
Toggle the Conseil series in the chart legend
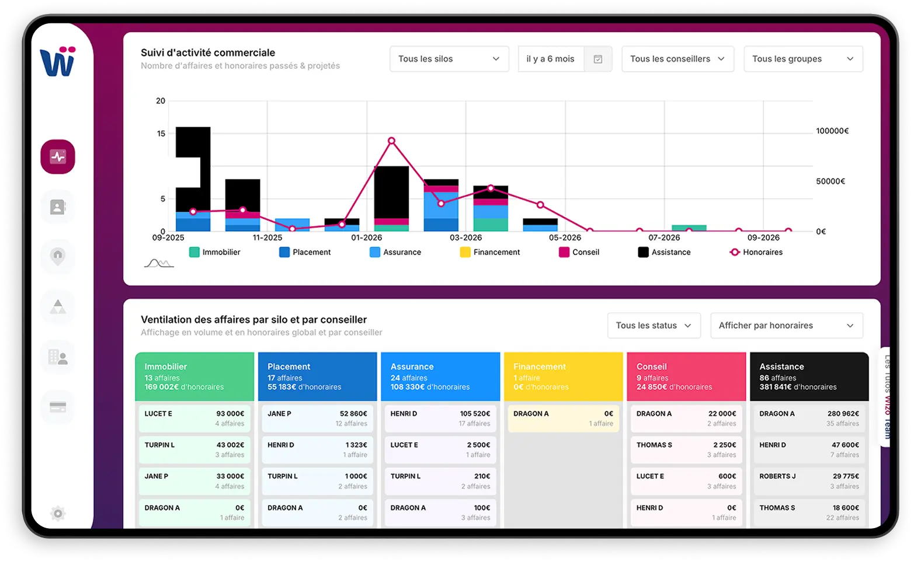click(579, 252)
